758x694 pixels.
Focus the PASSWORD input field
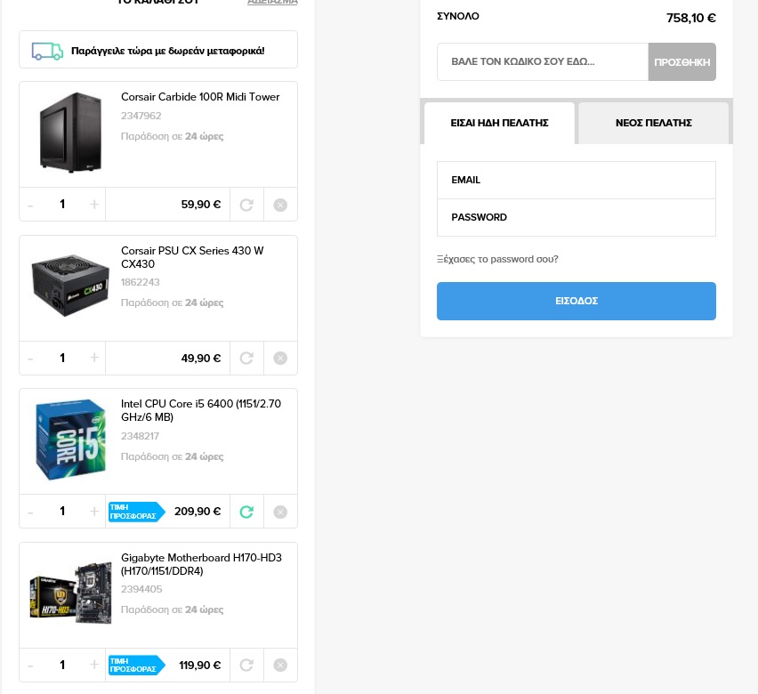pyautogui.click(x=577, y=218)
